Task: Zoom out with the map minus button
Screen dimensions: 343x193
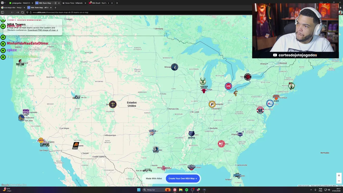Action: (x=339, y=181)
